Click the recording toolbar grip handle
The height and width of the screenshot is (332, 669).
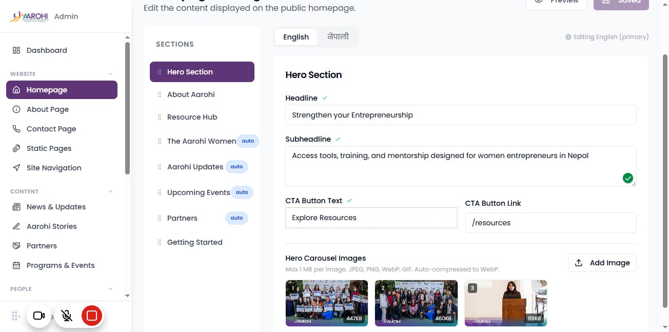point(15,316)
